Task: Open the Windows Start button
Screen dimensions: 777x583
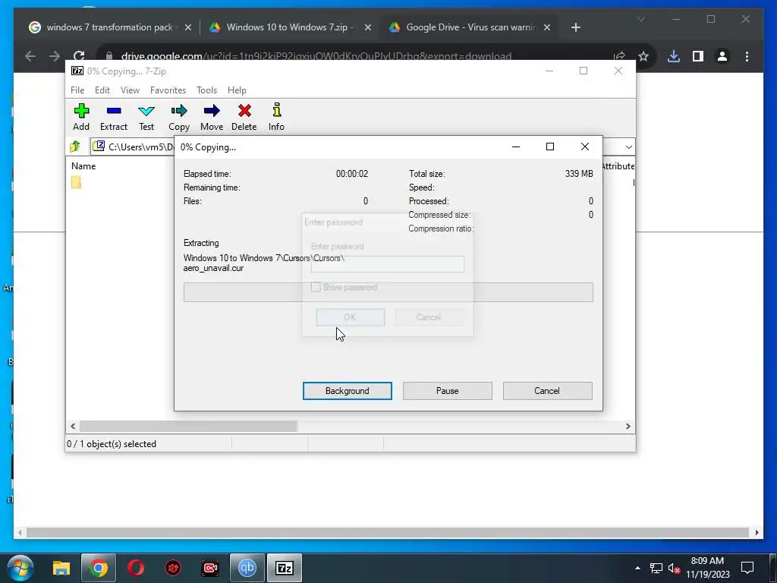Action: coord(20,568)
